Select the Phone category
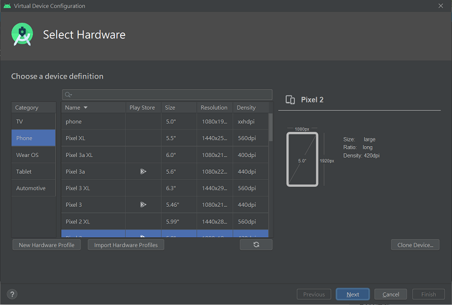The image size is (452, 305). 34,138
